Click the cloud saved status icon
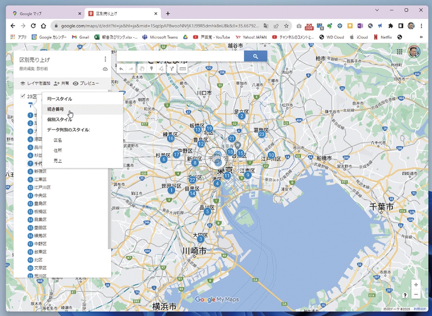Screen dimensions: 432x316 coord(105,69)
